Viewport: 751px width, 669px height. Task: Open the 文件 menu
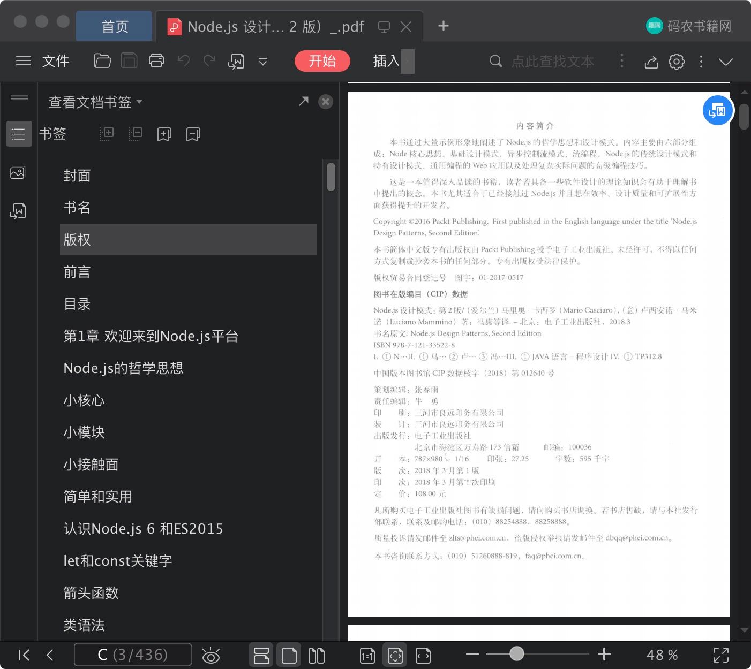[x=55, y=61]
